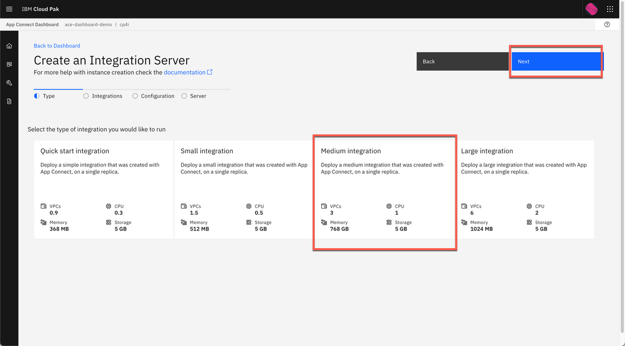Switch to the Type step tab
This screenshot has width=625, height=346.
[48, 96]
